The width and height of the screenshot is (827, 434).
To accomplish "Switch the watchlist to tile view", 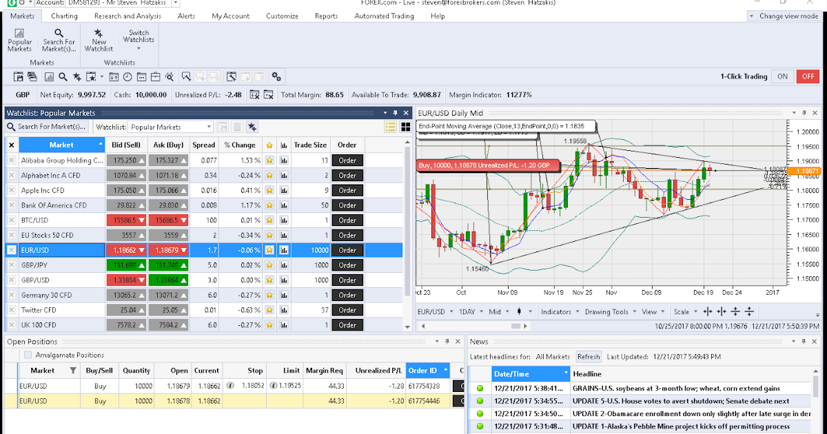I will [x=405, y=127].
